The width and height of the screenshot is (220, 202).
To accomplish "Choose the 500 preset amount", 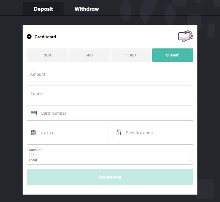I will (89, 55).
